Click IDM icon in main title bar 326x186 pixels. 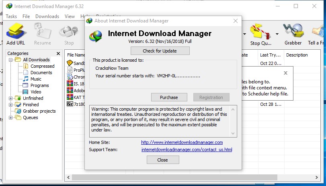(9, 6)
